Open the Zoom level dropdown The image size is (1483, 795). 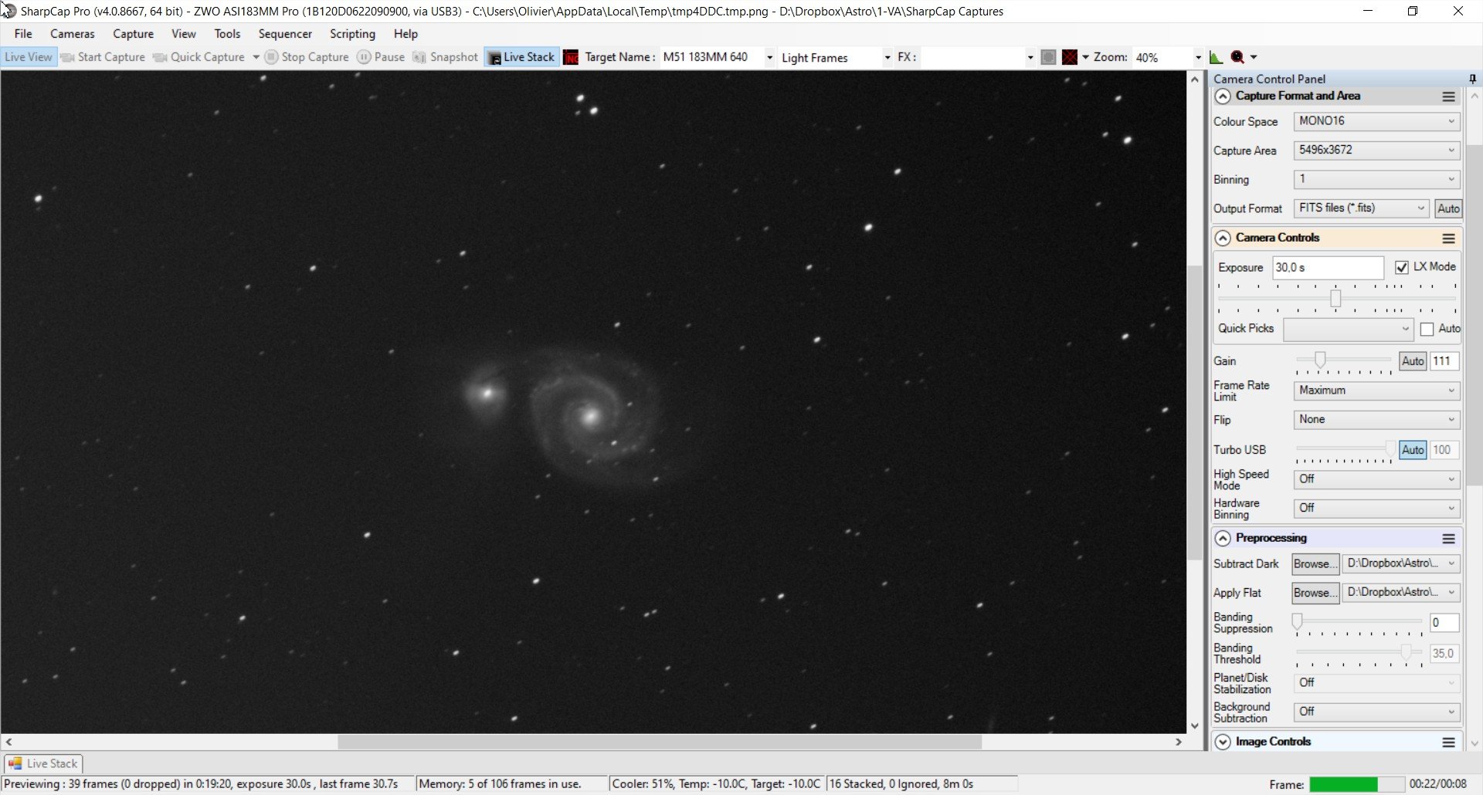[1198, 57]
